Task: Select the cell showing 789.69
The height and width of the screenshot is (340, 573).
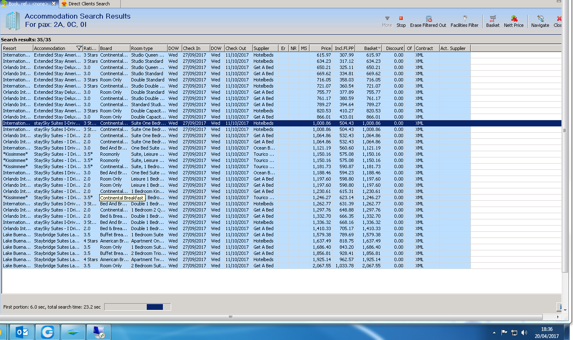Action: coord(344,235)
